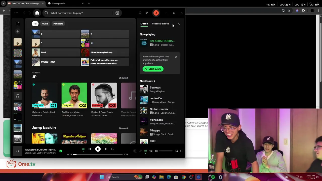Open the Friend Activity icon
Screen dimensions: 322x181
tap(147, 13)
